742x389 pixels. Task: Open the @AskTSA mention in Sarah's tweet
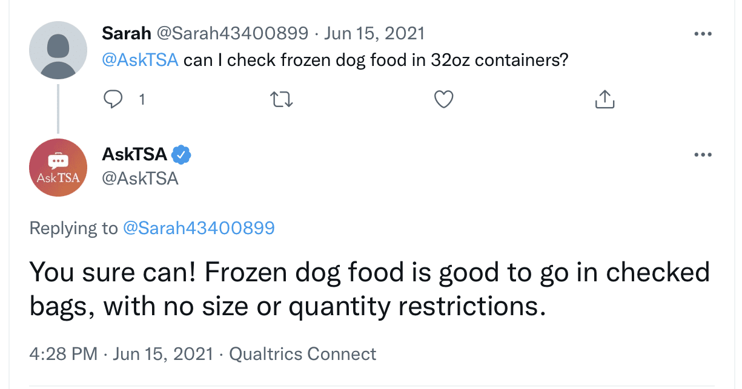coord(141,61)
